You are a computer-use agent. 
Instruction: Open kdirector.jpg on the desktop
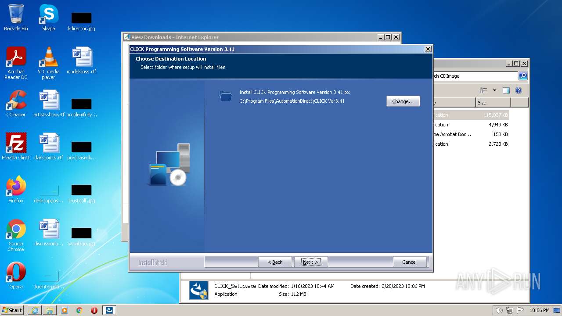[x=82, y=21]
